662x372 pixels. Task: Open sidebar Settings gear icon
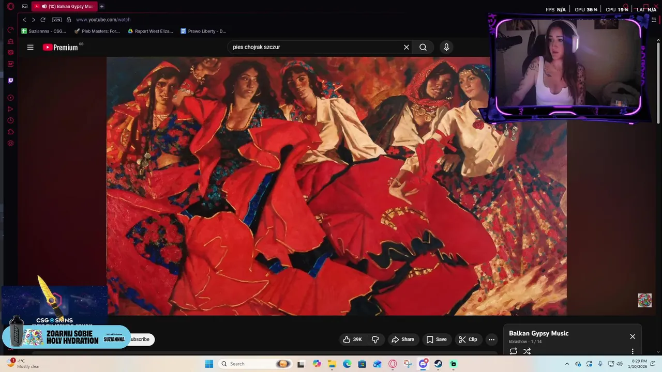(10, 143)
